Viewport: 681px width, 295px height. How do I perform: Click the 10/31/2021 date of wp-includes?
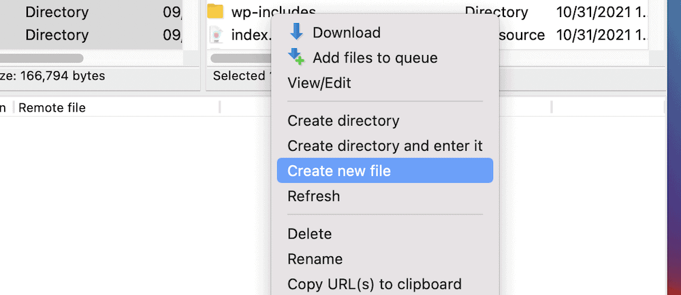tap(603, 12)
